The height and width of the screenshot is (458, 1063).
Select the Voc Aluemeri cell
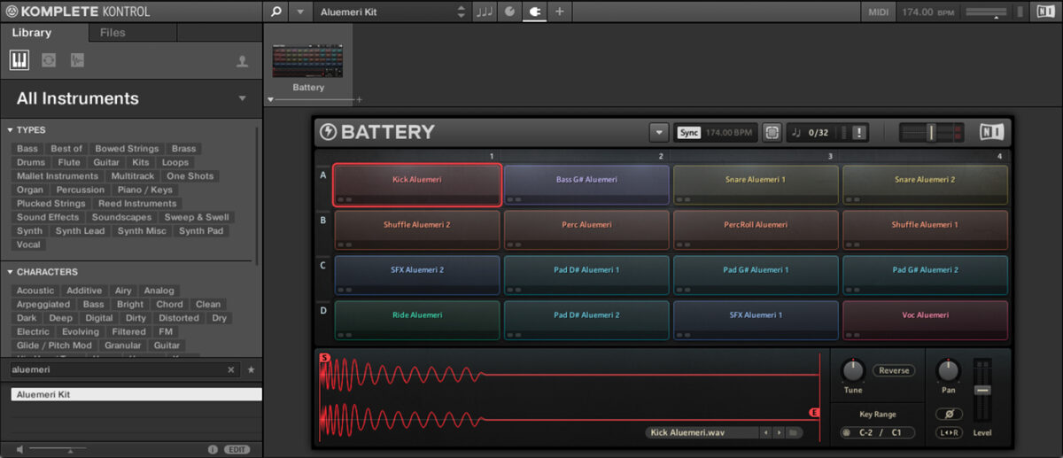point(926,320)
